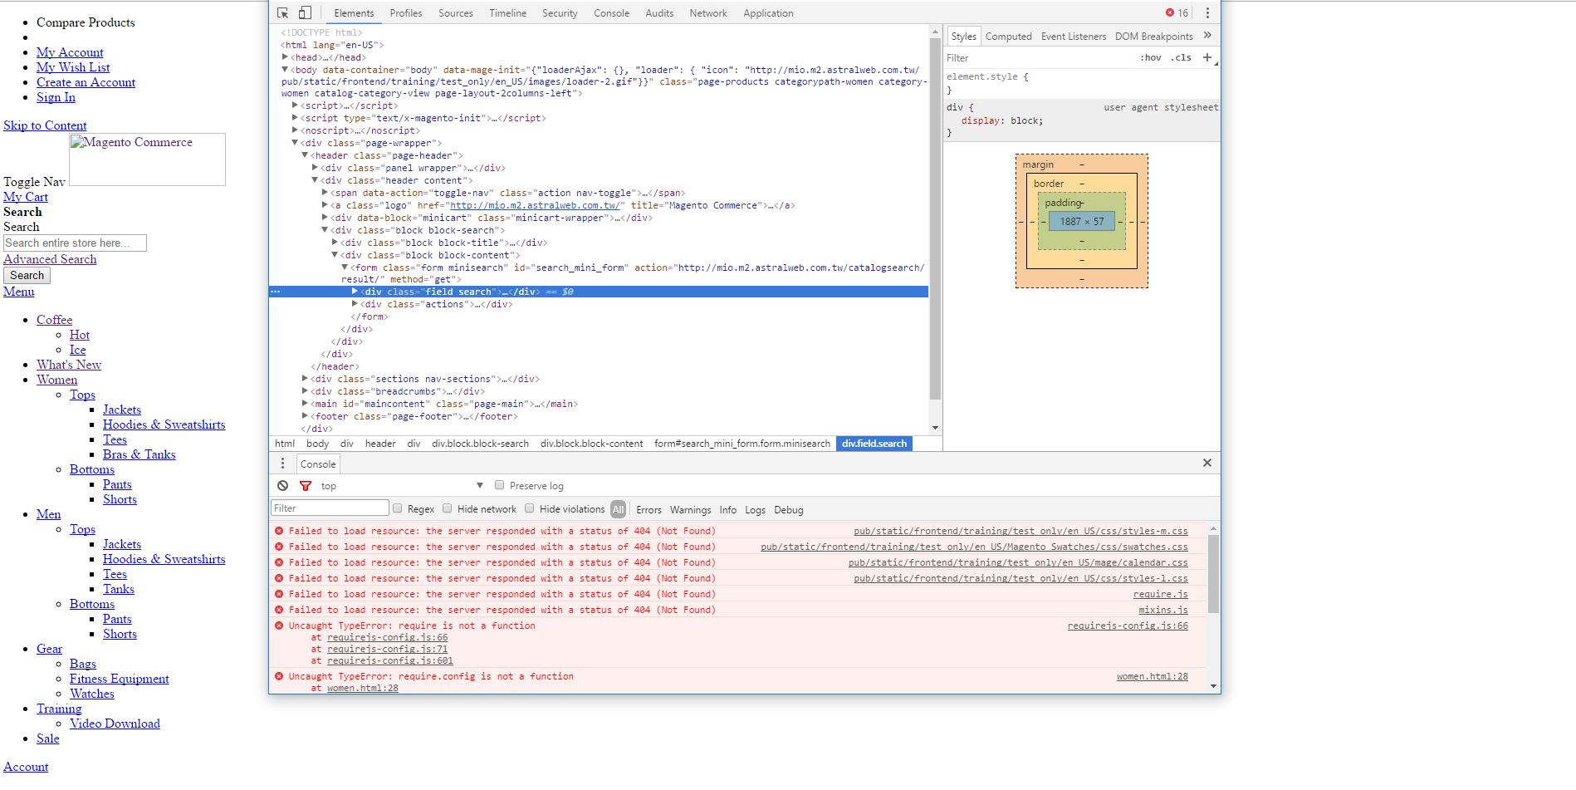Click the console messages scrollbar thumb
This screenshot has height=790, width=1576.
click(x=1213, y=574)
